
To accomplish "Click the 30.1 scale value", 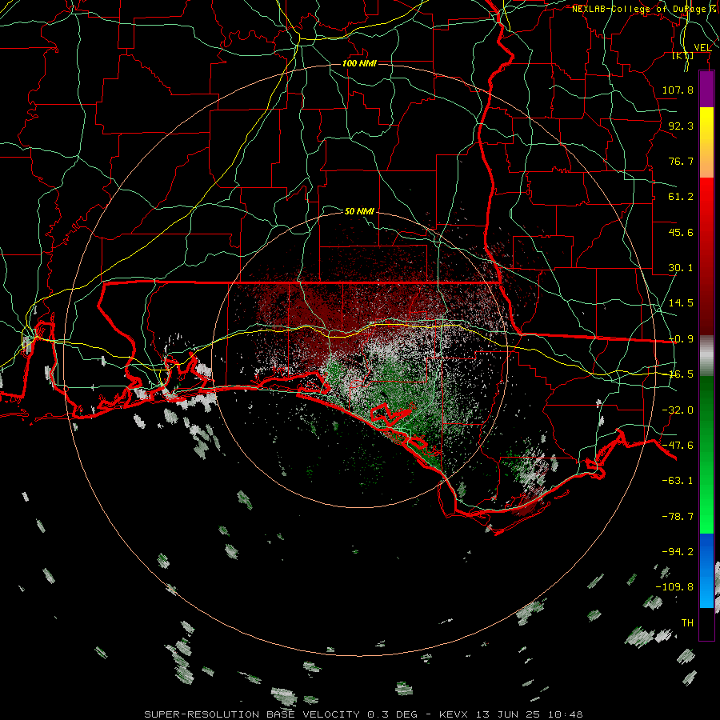I will coord(681,268).
